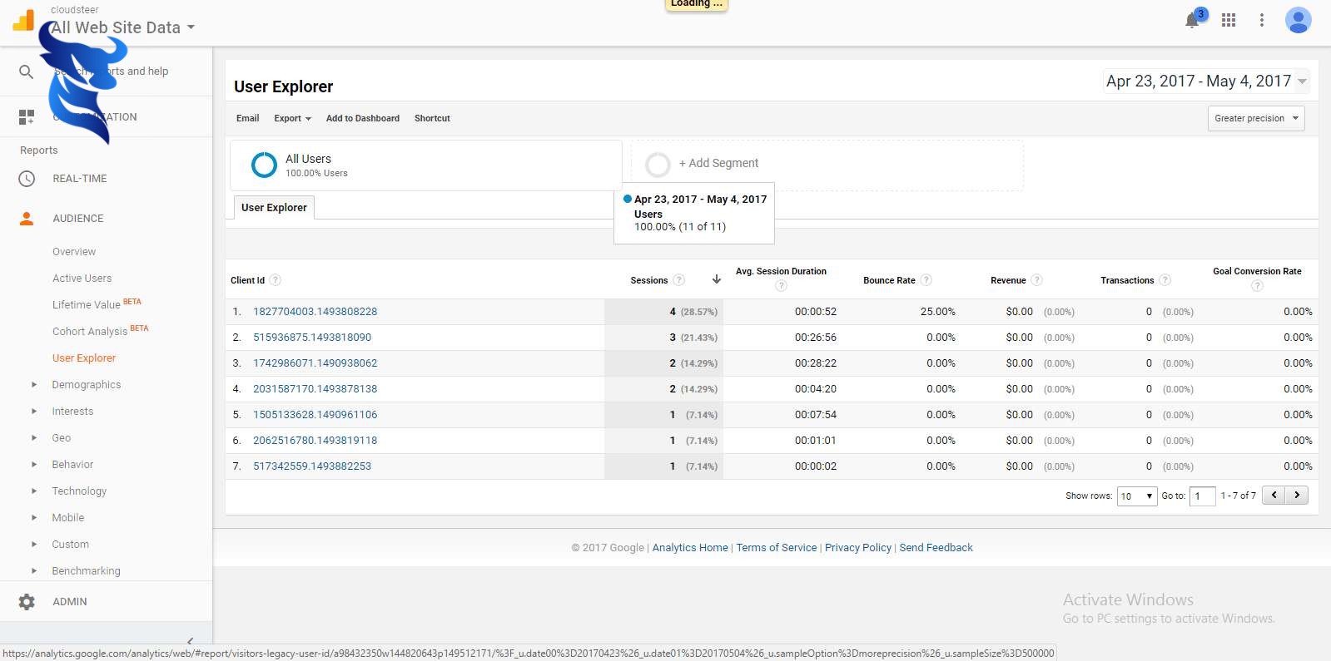
Task: Click the Bounce Rate help icon
Action: [x=926, y=280]
